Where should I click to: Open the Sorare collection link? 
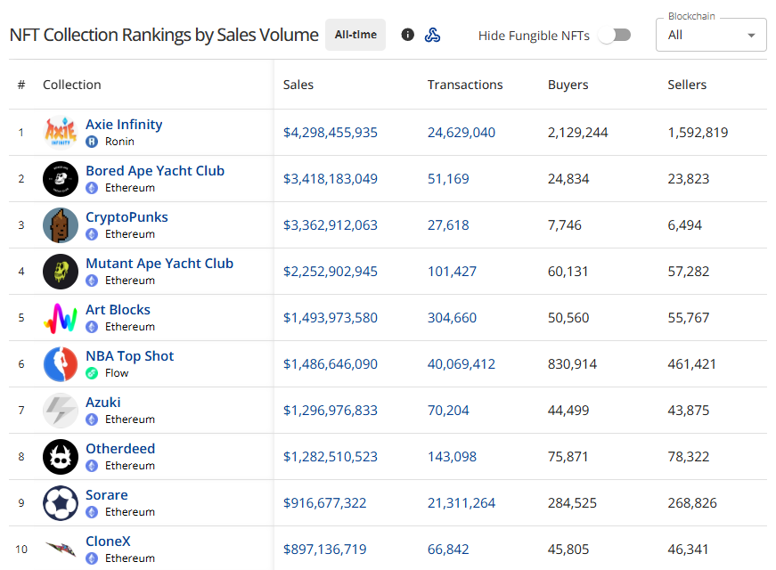(106, 495)
